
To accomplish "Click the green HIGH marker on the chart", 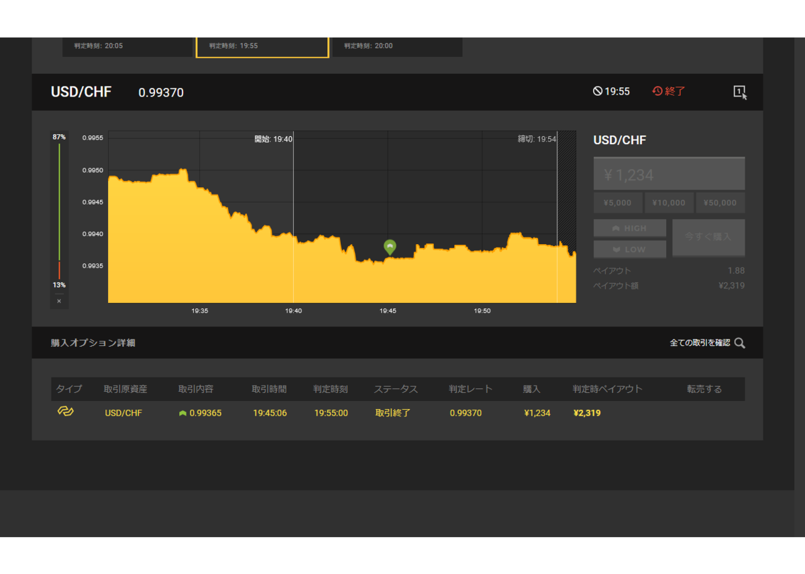I will [x=390, y=247].
